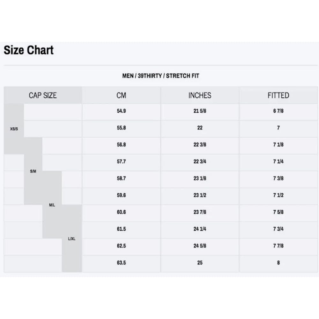Click the MEN / 39THIRTY / STRETCH FIT title
The height and width of the screenshot is (319, 319).
(x=161, y=76)
